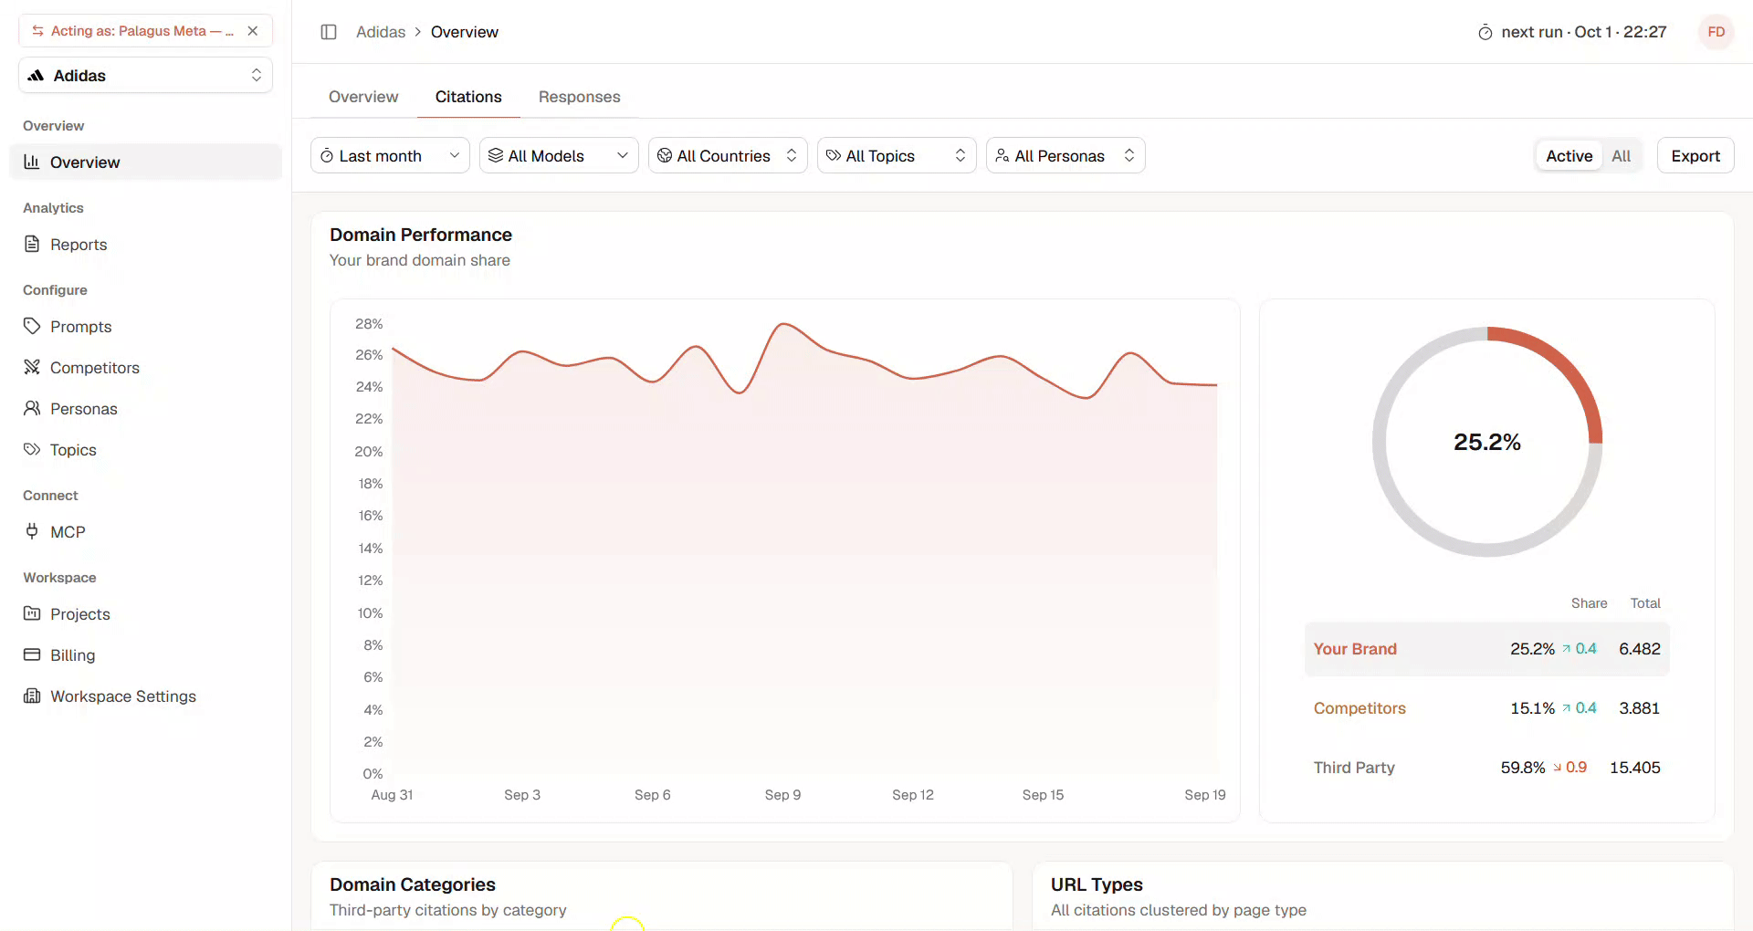Click Adidas in the breadcrumb
The width and height of the screenshot is (1753, 931).
point(381,32)
